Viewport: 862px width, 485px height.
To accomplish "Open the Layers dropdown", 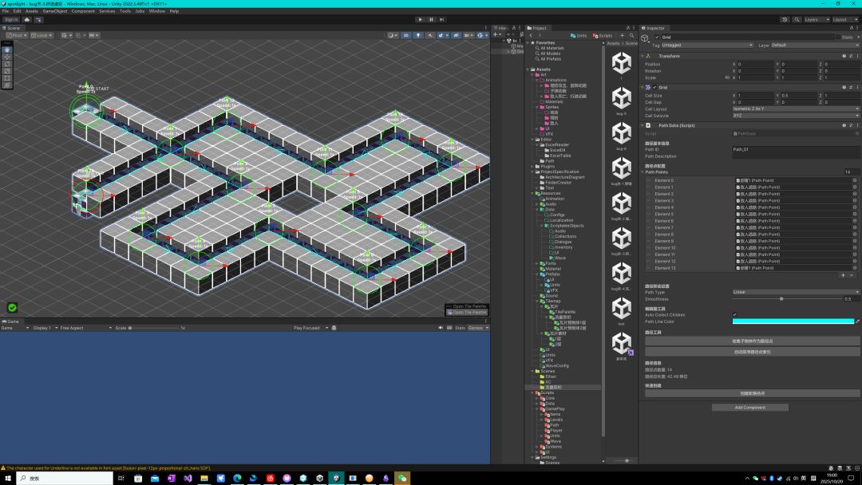I will click(x=816, y=20).
